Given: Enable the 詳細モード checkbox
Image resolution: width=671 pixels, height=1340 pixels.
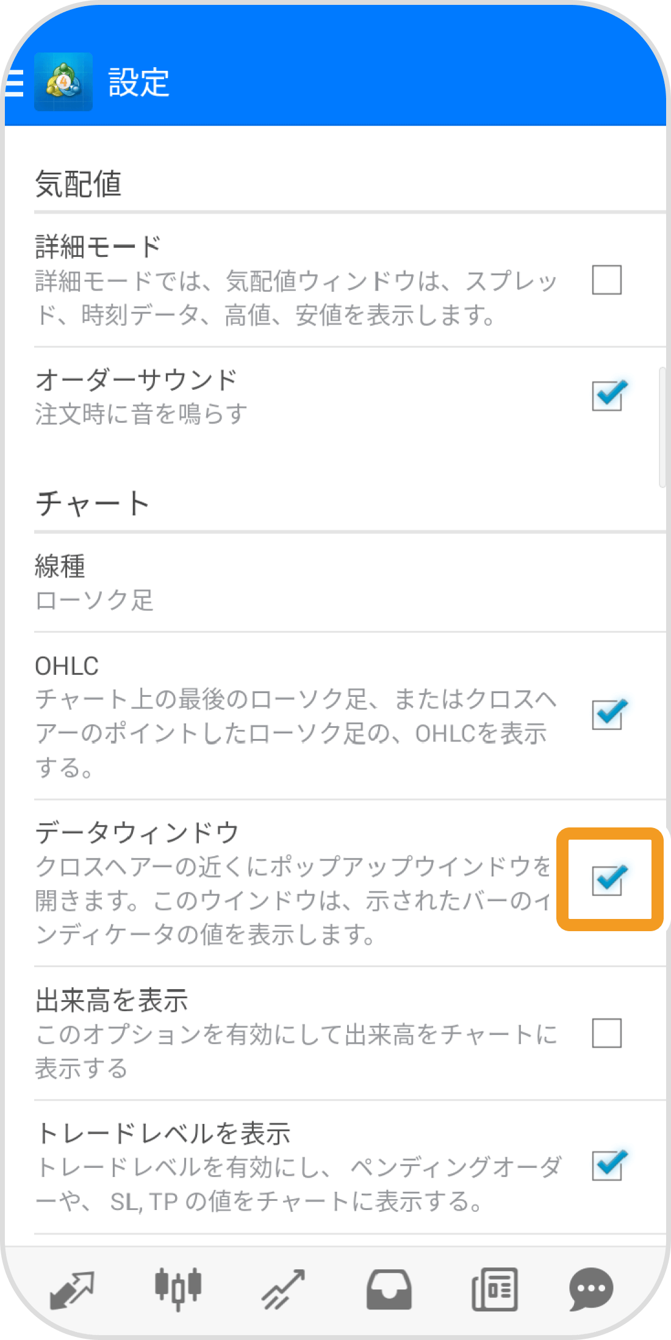Looking at the screenshot, I should tap(607, 280).
